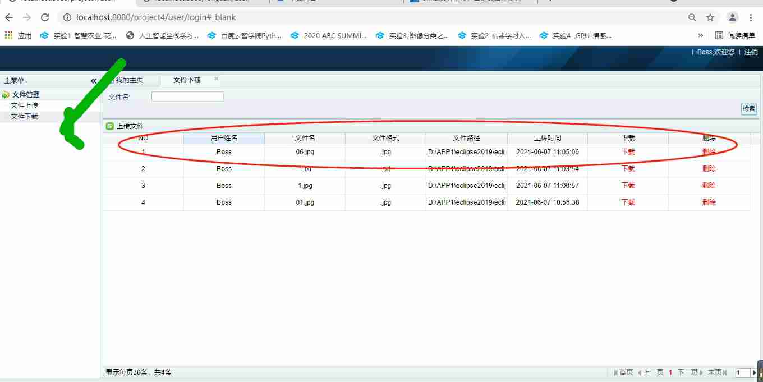Collapse the 主菜单 sidebar with double-arrow icon
The image size is (763, 382).
pyautogui.click(x=94, y=81)
